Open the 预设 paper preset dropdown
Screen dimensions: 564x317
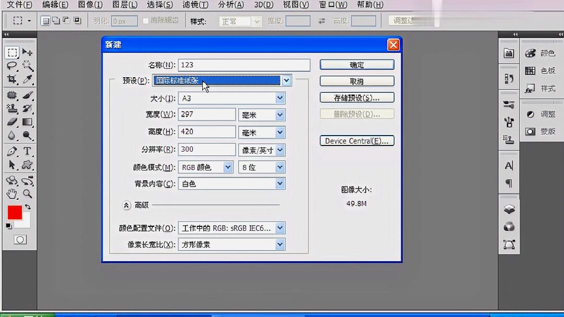[286, 81]
